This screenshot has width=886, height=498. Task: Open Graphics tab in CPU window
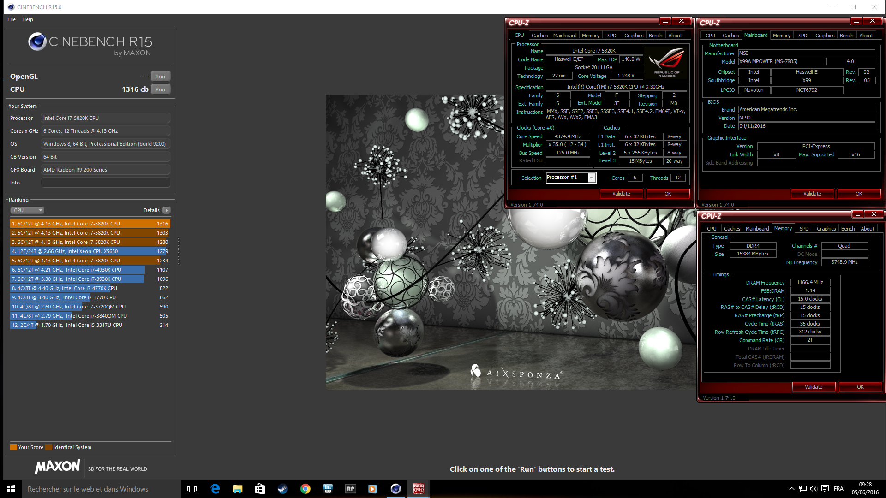point(634,36)
